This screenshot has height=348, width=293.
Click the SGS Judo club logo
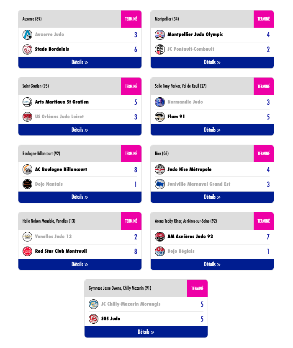click(x=93, y=319)
